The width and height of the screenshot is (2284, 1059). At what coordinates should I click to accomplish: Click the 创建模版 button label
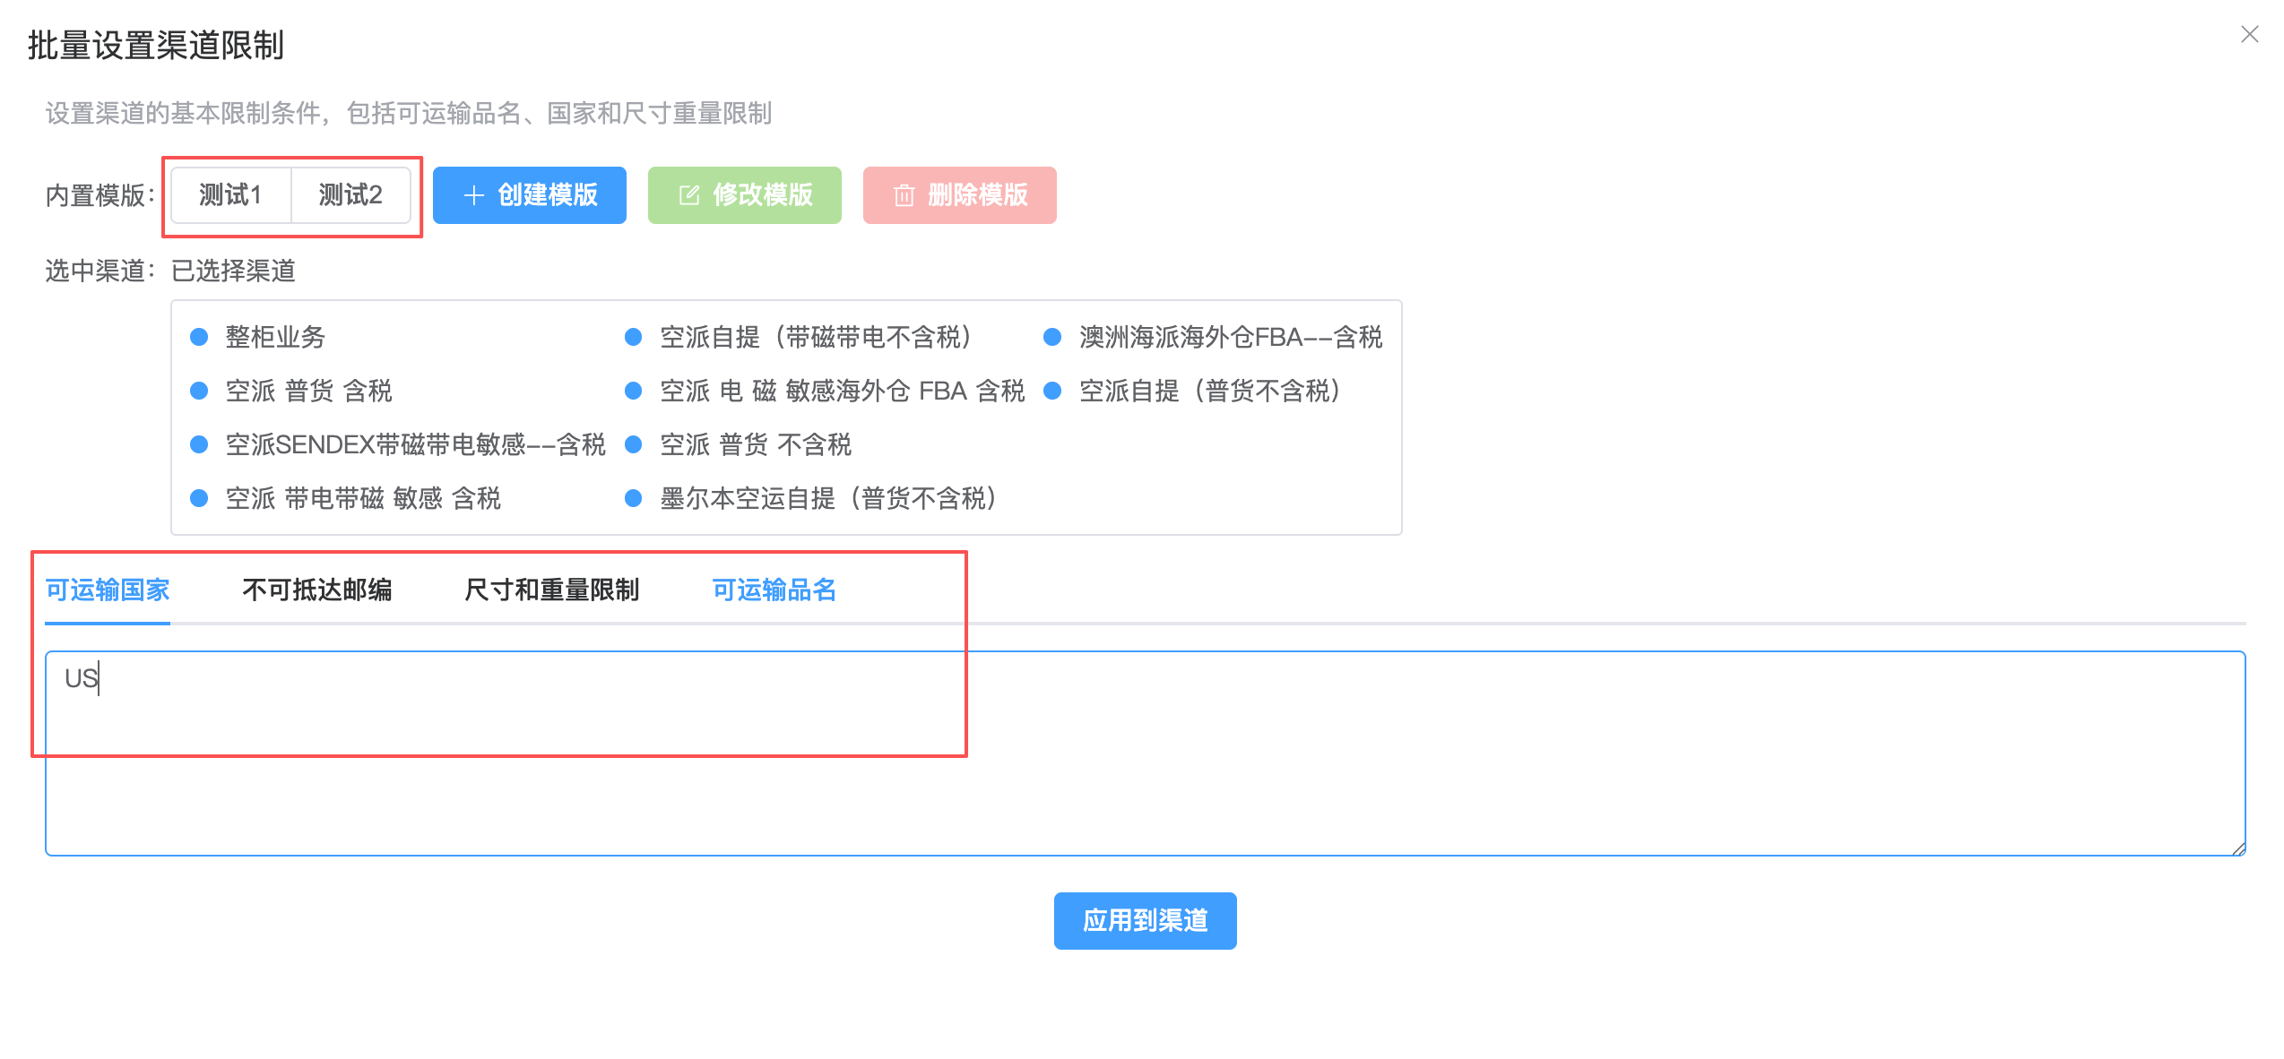point(548,194)
